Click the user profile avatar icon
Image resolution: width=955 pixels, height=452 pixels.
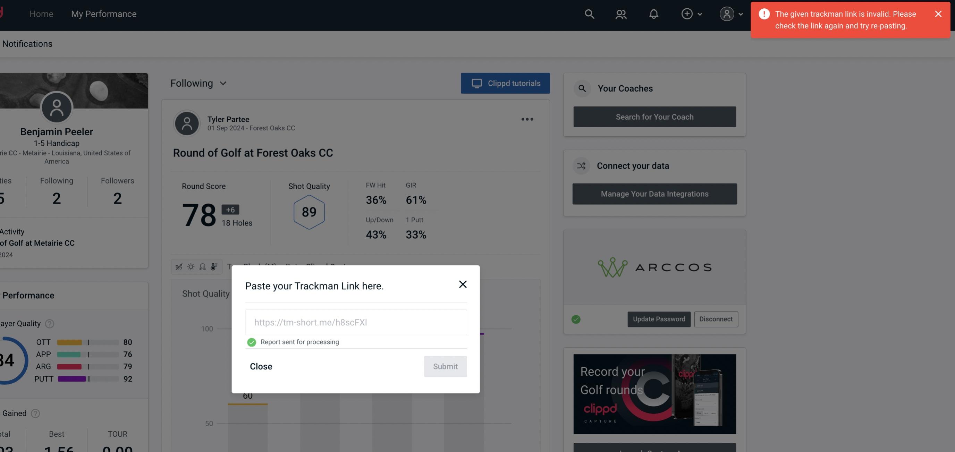point(727,14)
